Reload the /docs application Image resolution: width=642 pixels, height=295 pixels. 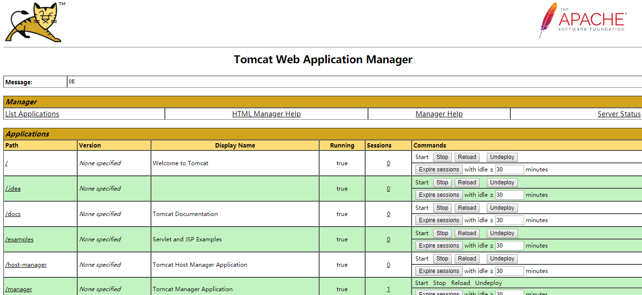point(467,208)
